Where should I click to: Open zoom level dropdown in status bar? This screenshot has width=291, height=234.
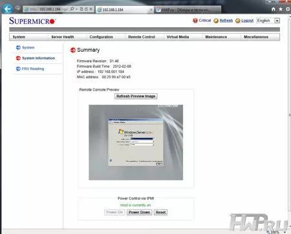(x=285, y=232)
